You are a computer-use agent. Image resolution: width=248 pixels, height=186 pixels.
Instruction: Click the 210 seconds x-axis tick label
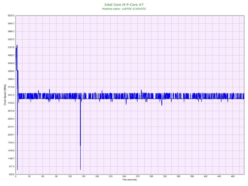pyautogui.click(x=111, y=176)
